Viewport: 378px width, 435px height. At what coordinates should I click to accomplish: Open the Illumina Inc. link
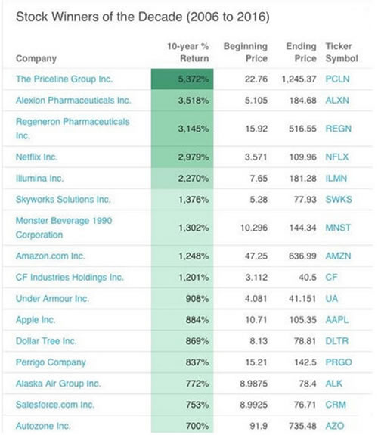pos(39,178)
